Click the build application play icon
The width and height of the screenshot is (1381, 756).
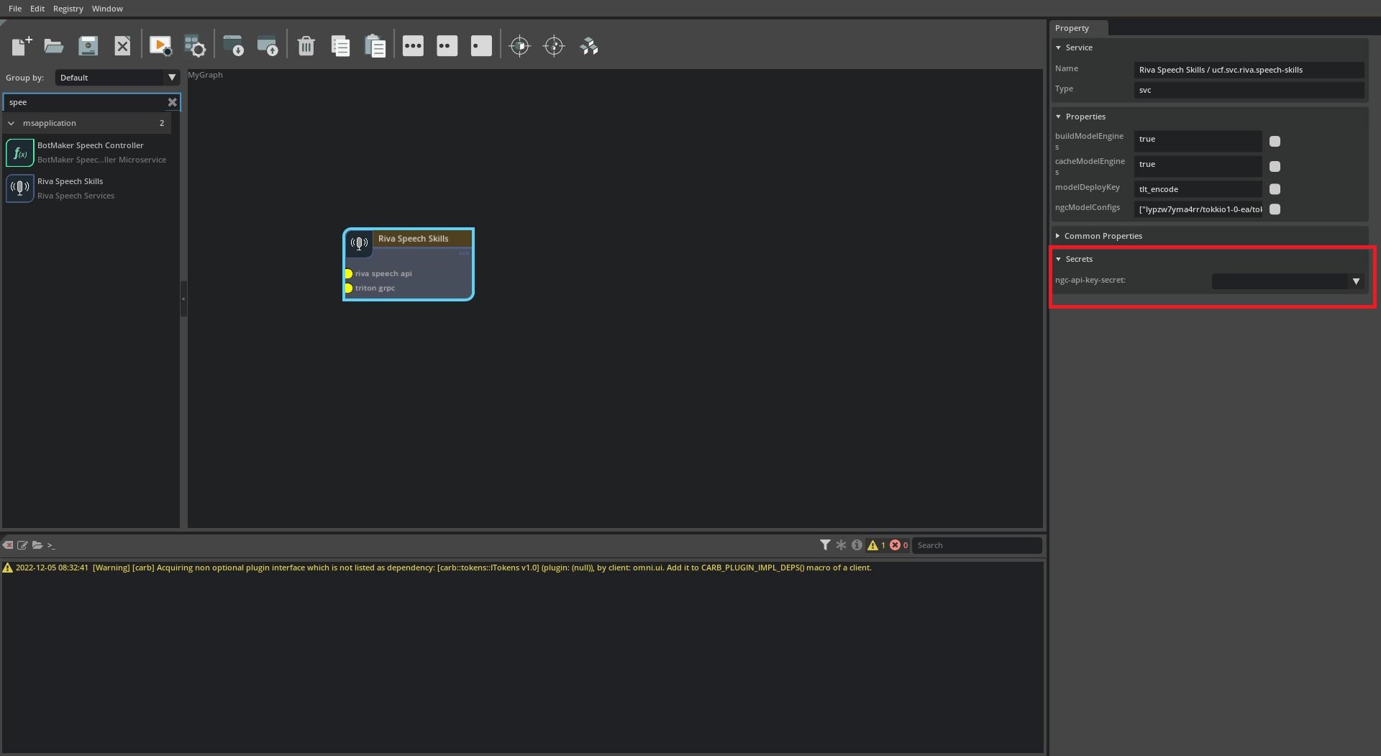[x=160, y=46]
